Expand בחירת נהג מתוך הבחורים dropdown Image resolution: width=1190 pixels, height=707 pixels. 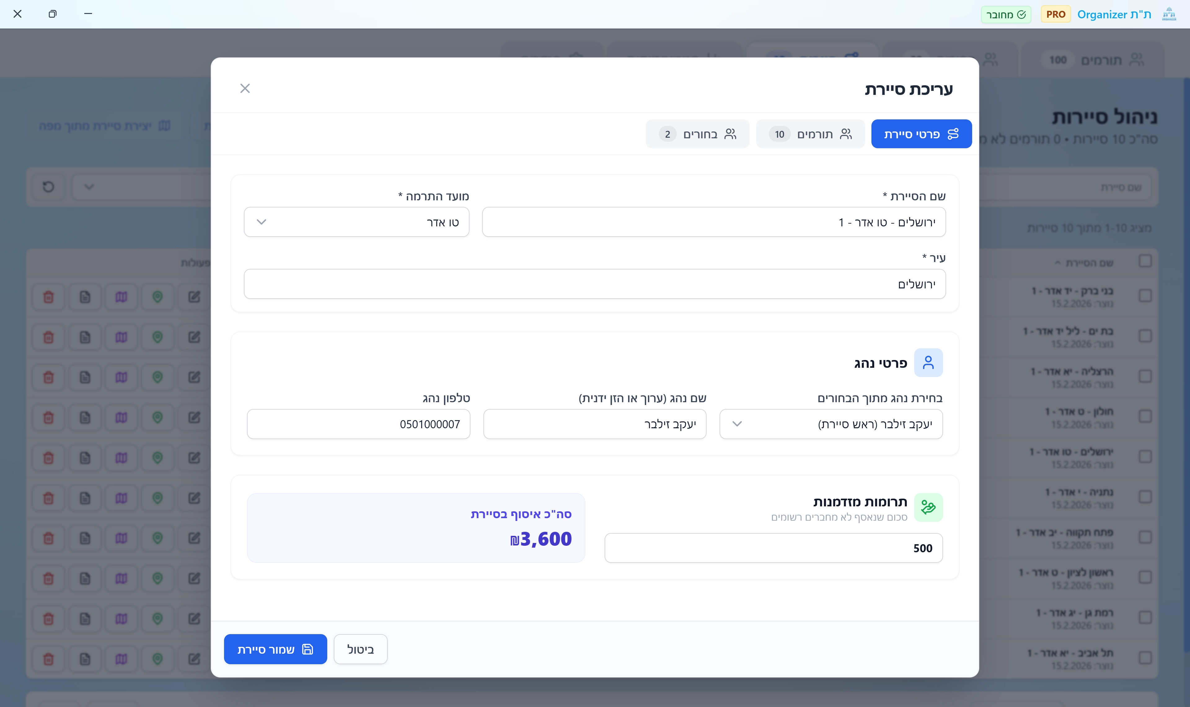831,424
